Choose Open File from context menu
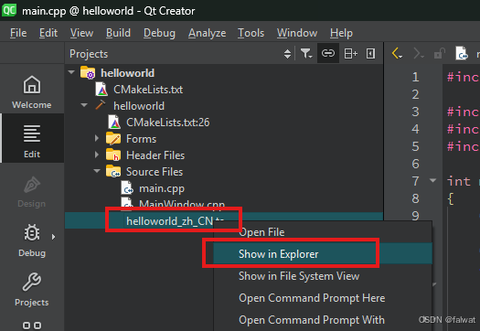Image resolution: width=480 pixels, height=331 pixels. [x=323, y=232]
